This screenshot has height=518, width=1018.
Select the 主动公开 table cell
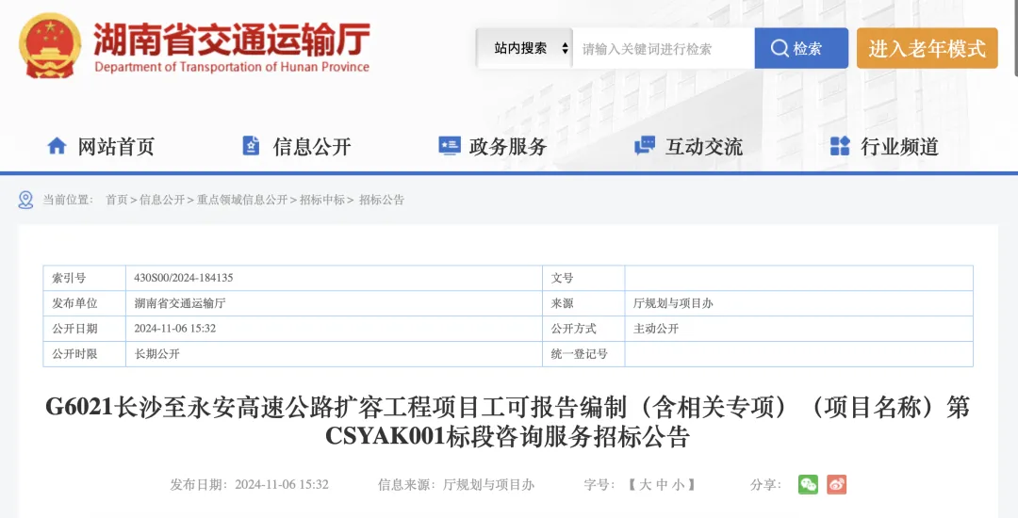pos(656,329)
